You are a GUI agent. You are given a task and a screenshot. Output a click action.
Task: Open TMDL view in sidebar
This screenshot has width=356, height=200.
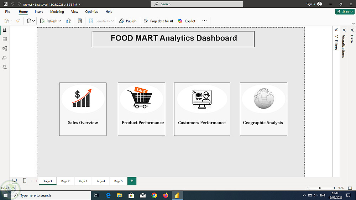tap(5, 67)
